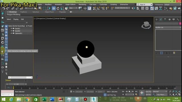Screen dimensions: 182x102
Task: Open the reference coordinate system View dropdown
Action: (73, 8)
